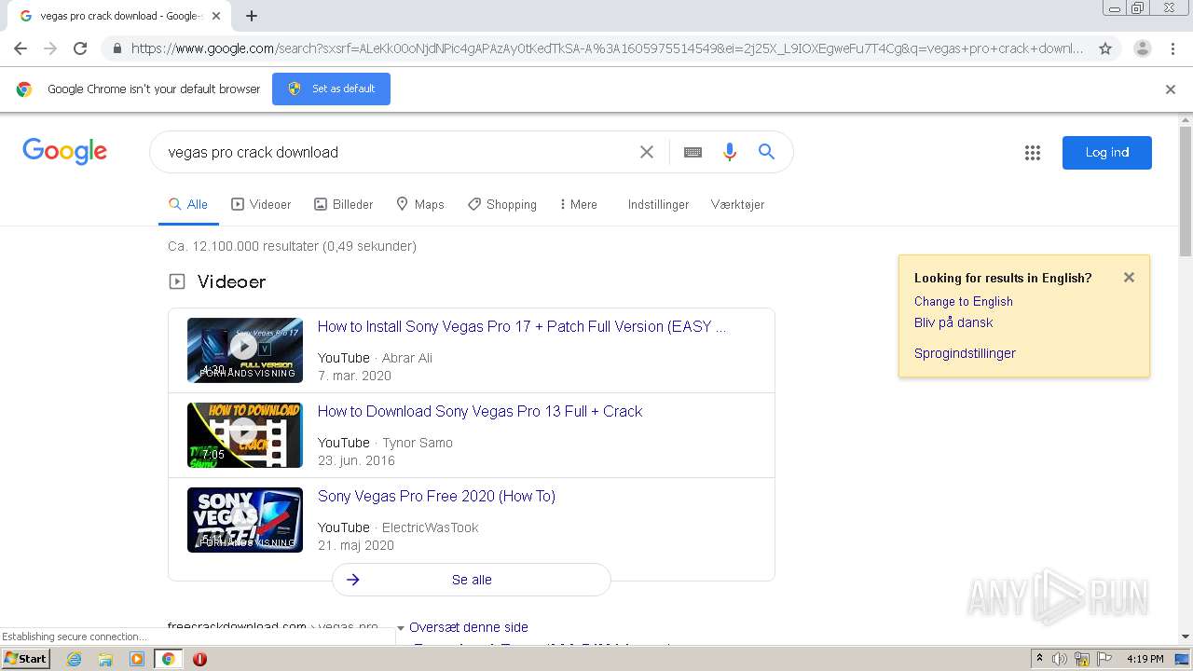The image size is (1193, 671).
Task: Launch Internet Explorer from taskbar
Action: point(74,659)
